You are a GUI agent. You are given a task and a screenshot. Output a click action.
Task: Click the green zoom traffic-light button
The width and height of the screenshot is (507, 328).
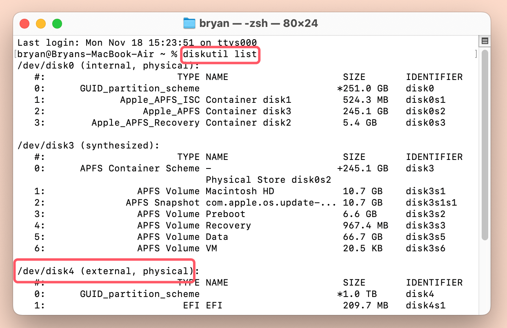(57, 23)
